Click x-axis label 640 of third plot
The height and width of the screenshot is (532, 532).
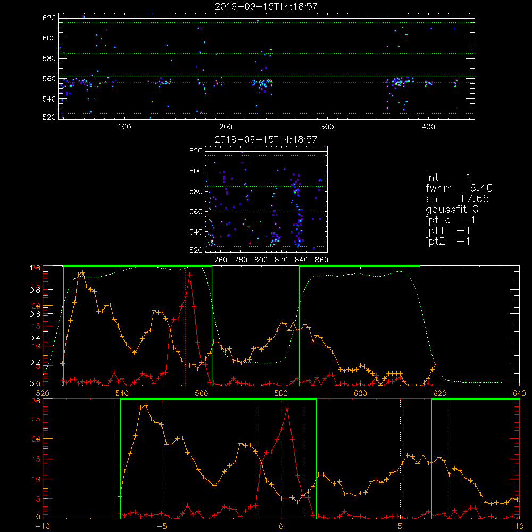tap(519, 394)
